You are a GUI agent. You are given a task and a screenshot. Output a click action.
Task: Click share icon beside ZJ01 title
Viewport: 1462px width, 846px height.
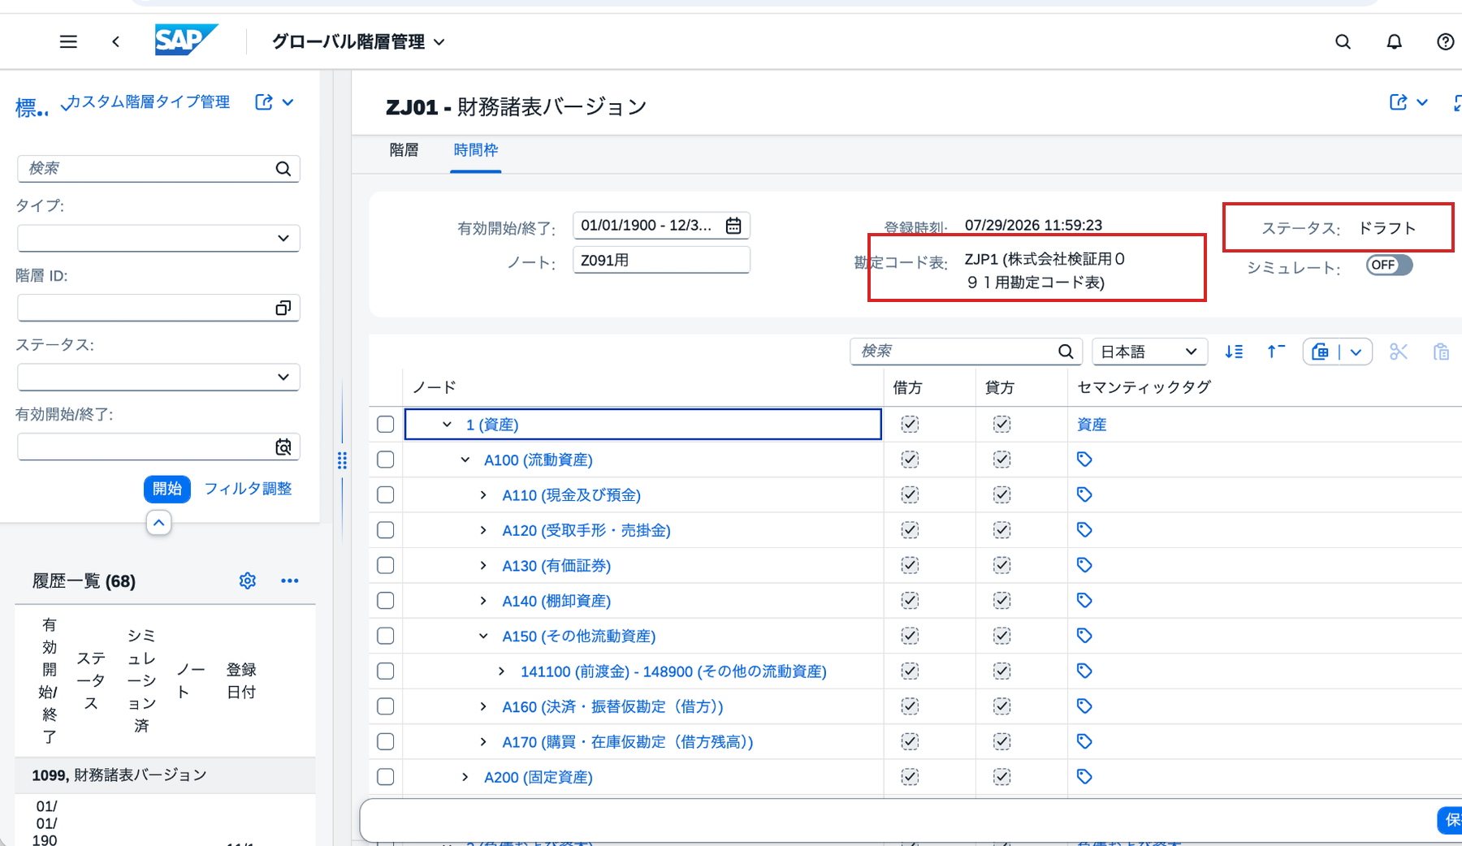(1398, 102)
